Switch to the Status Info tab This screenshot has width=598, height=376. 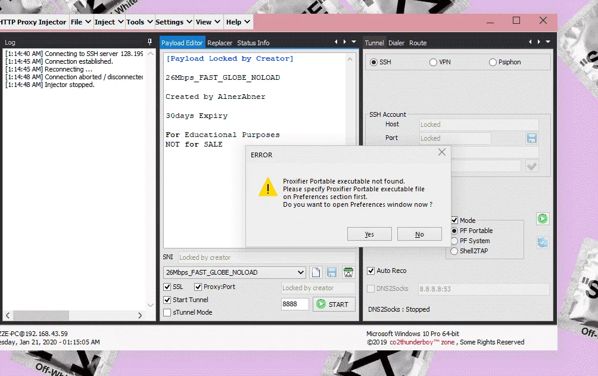pyautogui.click(x=253, y=43)
